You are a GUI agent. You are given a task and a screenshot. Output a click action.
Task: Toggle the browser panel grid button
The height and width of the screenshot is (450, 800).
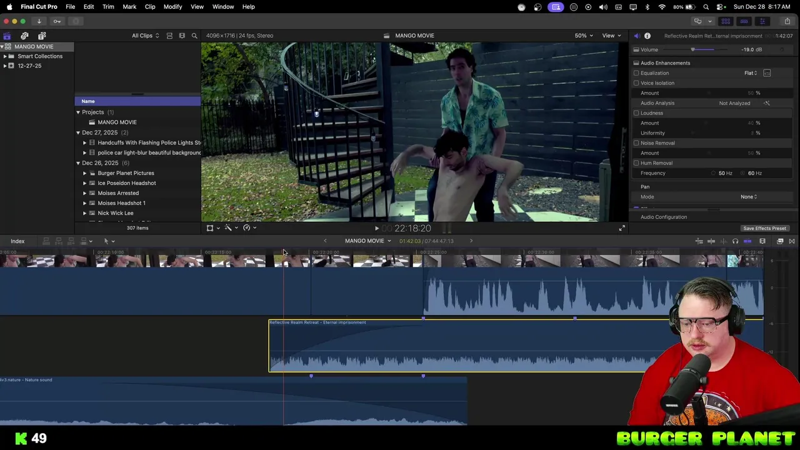(x=726, y=21)
